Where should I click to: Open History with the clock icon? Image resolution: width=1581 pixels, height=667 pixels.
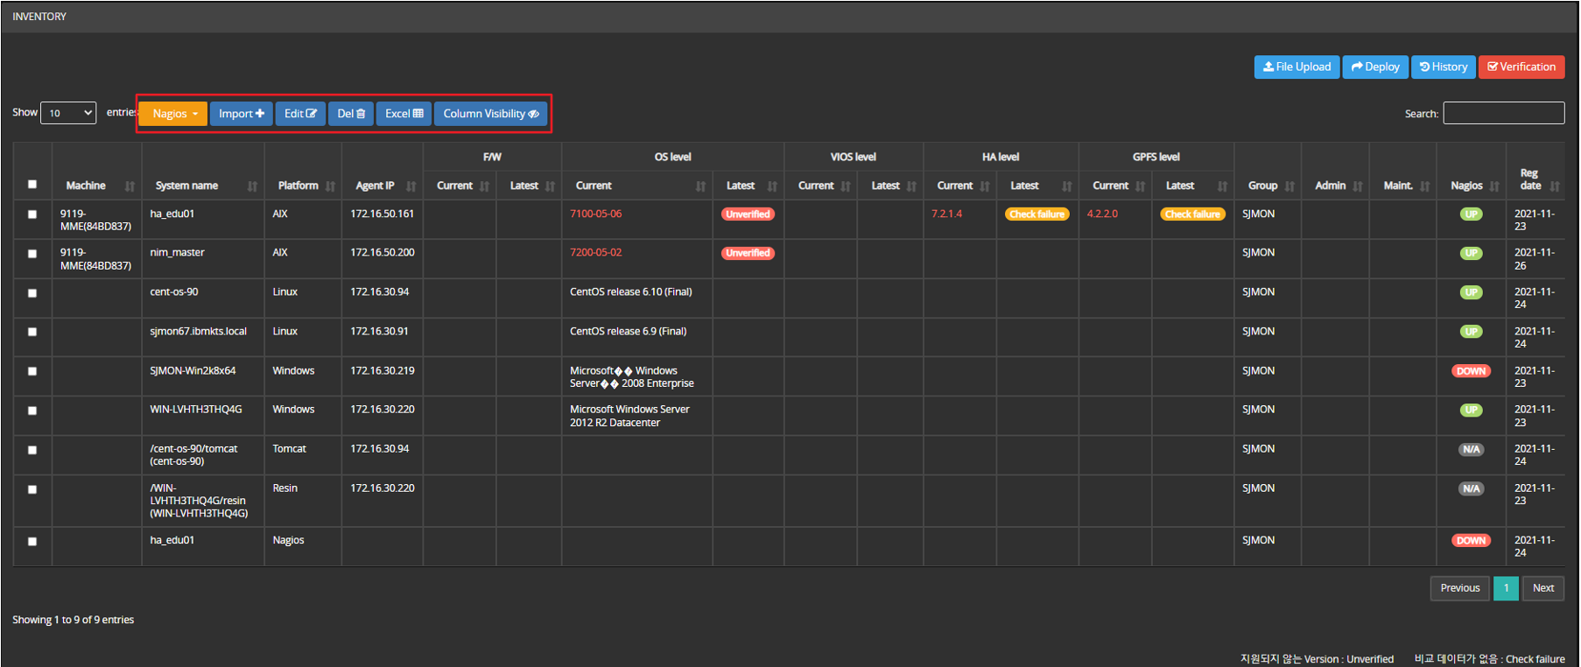coord(1443,67)
